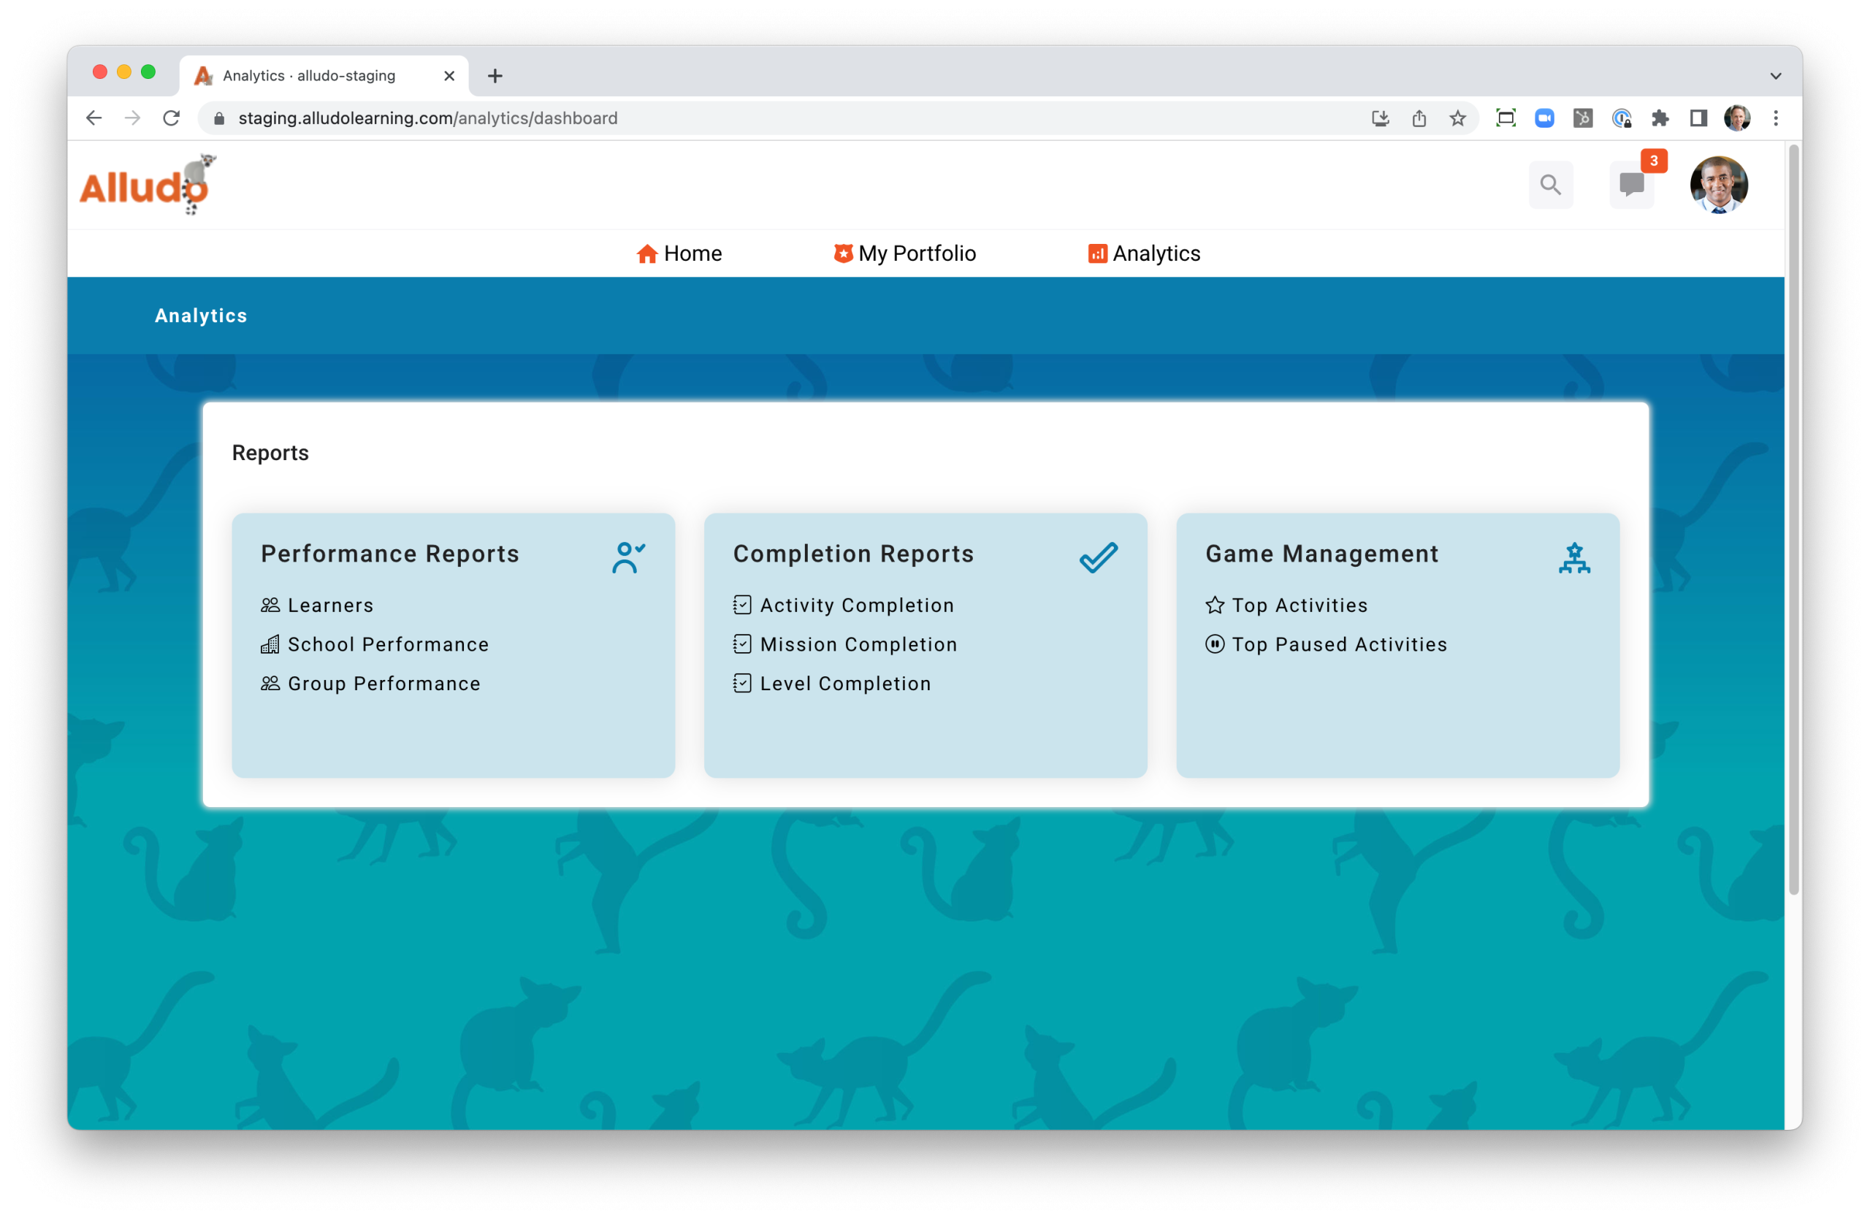1870x1219 pixels.
Task: Toggle the browser side panel icon
Action: pos(1698,118)
